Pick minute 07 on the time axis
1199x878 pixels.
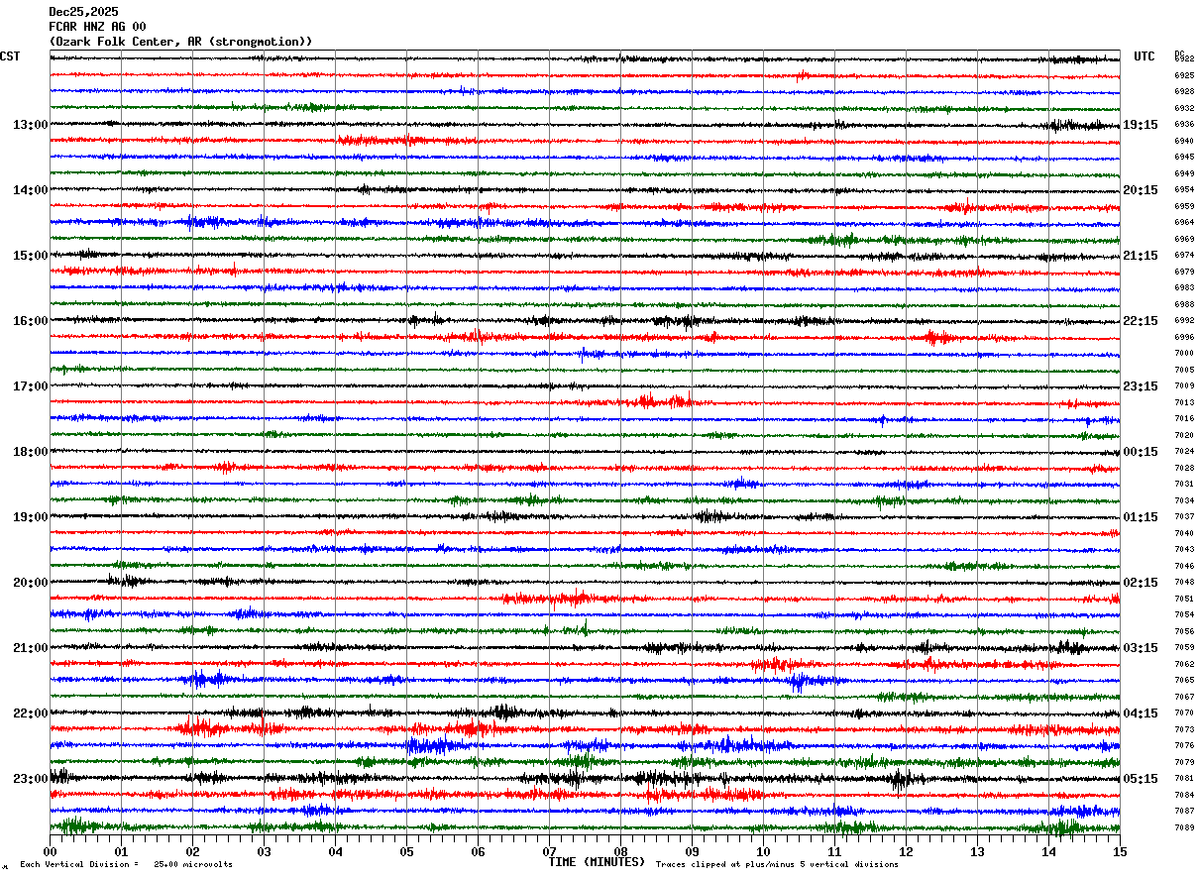click(x=549, y=851)
